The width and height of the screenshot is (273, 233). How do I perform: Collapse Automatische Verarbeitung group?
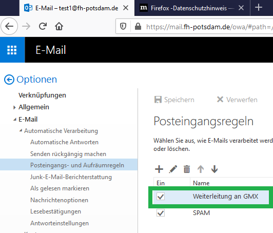[21, 130]
